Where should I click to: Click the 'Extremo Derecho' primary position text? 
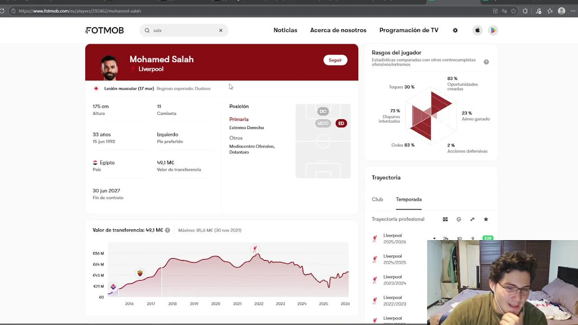pyautogui.click(x=247, y=128)
